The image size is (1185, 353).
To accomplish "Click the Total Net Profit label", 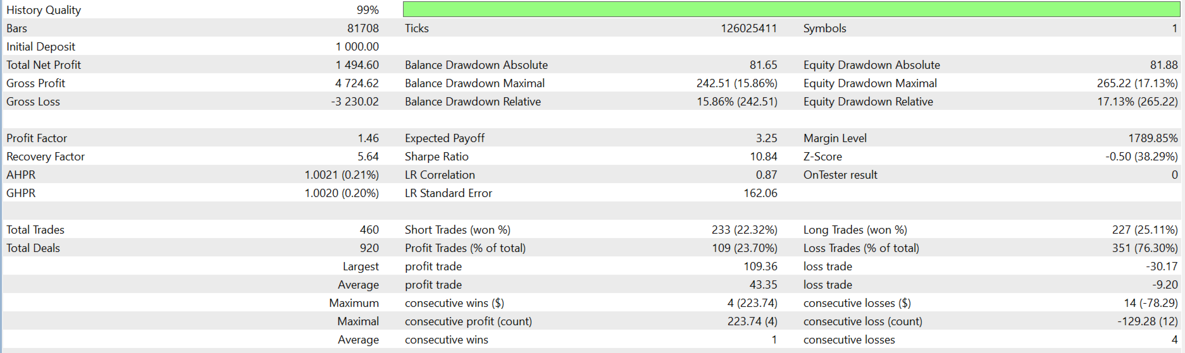I will tap(44, 65).
